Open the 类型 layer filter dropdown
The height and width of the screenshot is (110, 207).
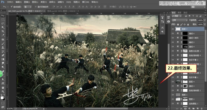click(x=177, y=16)
